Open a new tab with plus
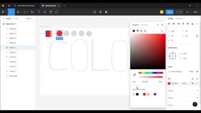Image resolution: width=201 pixels, height=113 pixels. (x=64, y=6)
